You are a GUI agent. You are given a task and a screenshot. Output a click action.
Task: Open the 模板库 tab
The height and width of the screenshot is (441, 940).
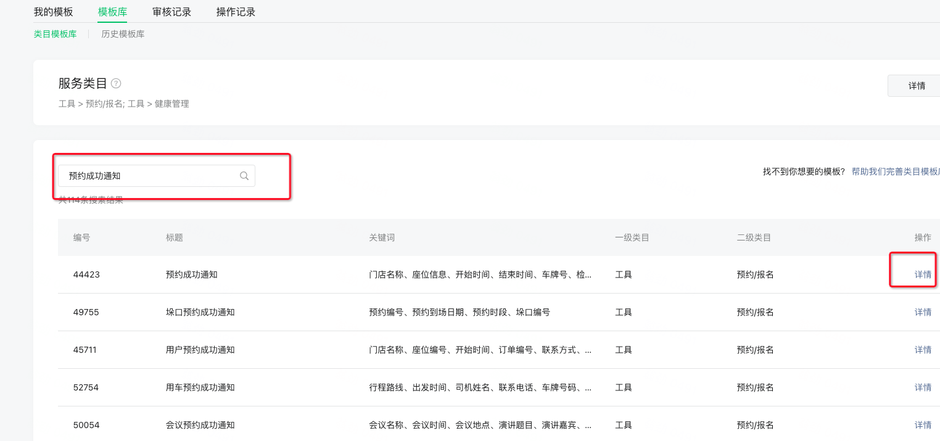(112, 12)
